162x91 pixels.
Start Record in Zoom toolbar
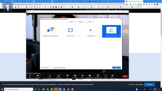tap(83, 76)
